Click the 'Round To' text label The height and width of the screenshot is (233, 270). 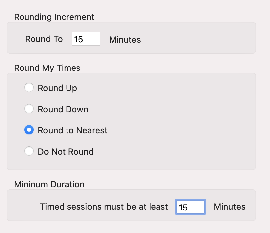[44, 39]
